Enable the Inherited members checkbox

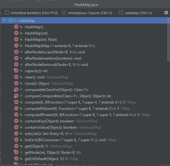click(x=7, y=13)
